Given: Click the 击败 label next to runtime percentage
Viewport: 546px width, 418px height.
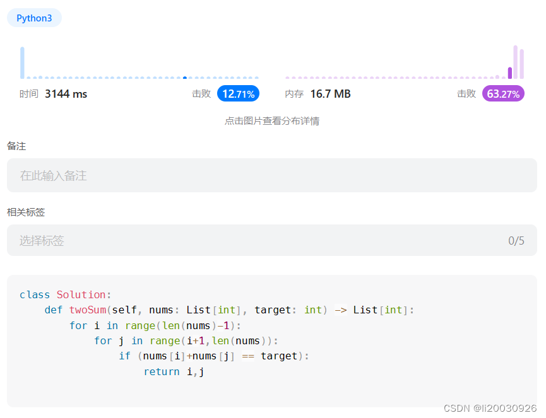Looking at the screenshot, I should [x=201, y=93].
